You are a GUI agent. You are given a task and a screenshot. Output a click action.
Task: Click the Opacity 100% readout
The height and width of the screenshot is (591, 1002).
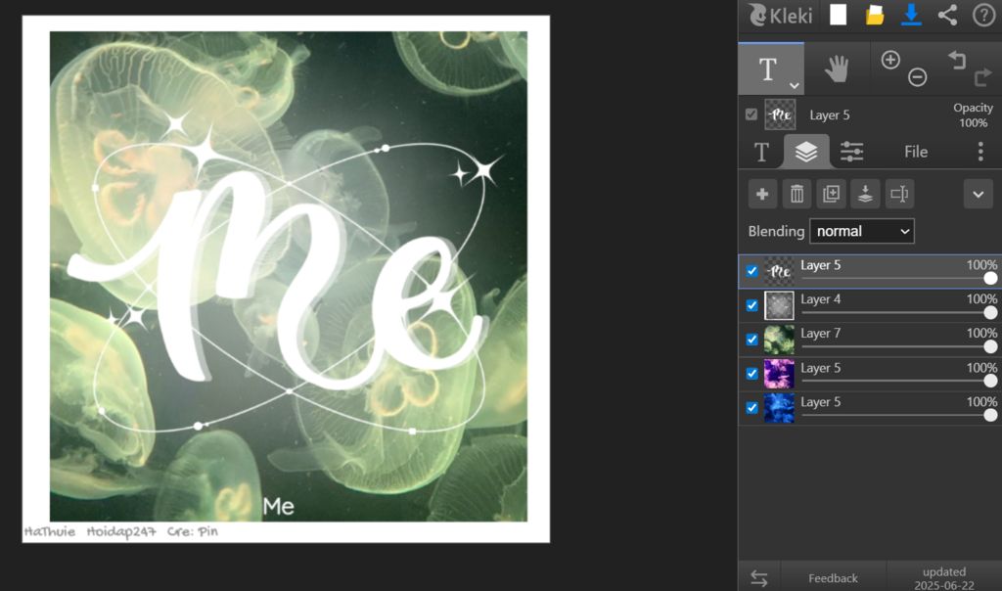pos(973,115)
